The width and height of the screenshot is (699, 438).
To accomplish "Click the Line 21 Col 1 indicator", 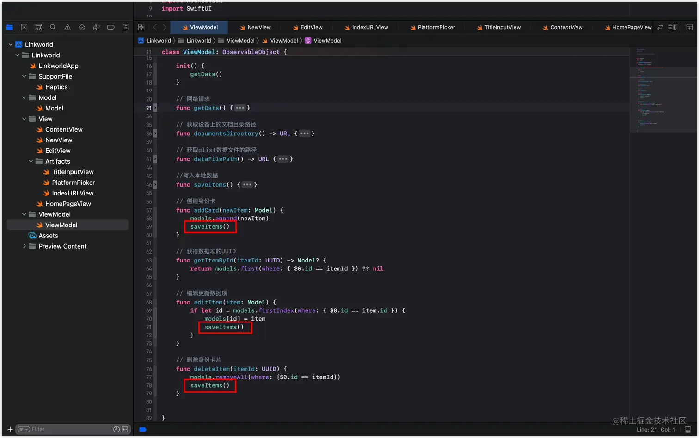I will (x=656, y=430).
